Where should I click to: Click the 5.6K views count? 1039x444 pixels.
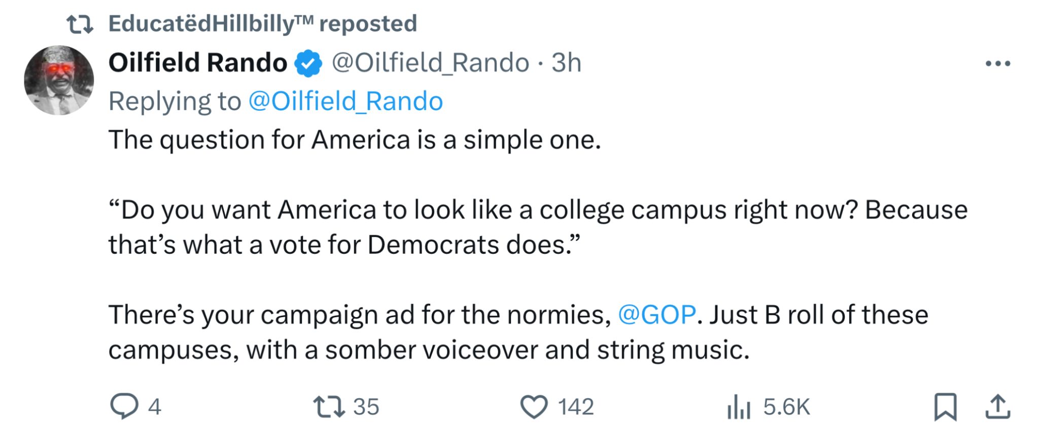point(786,407)
